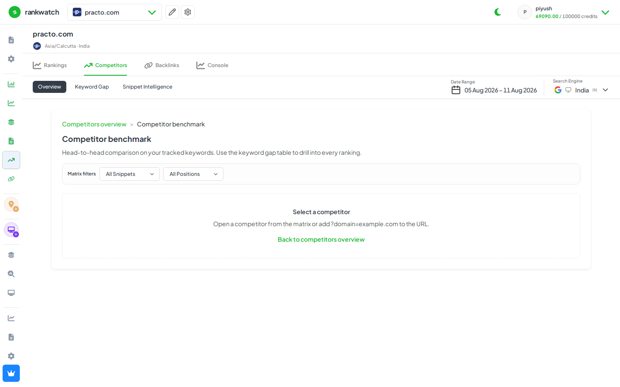Screen dimensions: 620x387
Task: Expand the Search Engine India dropdown
Action: coord(581,90)
